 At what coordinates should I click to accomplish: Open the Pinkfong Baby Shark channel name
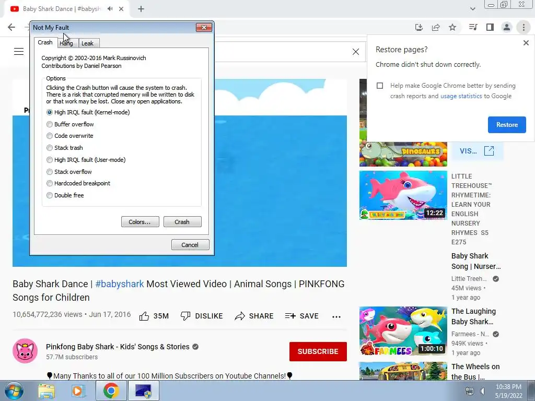[x=118, y=347]
